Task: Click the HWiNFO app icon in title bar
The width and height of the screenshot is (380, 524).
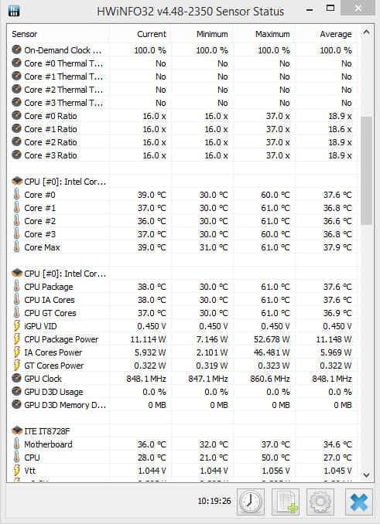Action: tap(14, 11)
